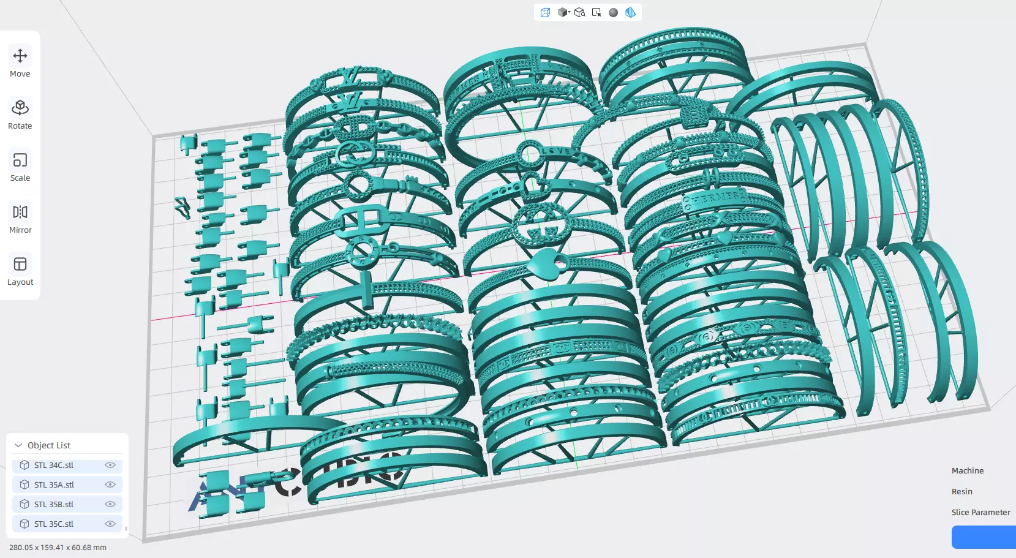
Task: Select STL 35C.stl in the object list
Action: (67, 524)
